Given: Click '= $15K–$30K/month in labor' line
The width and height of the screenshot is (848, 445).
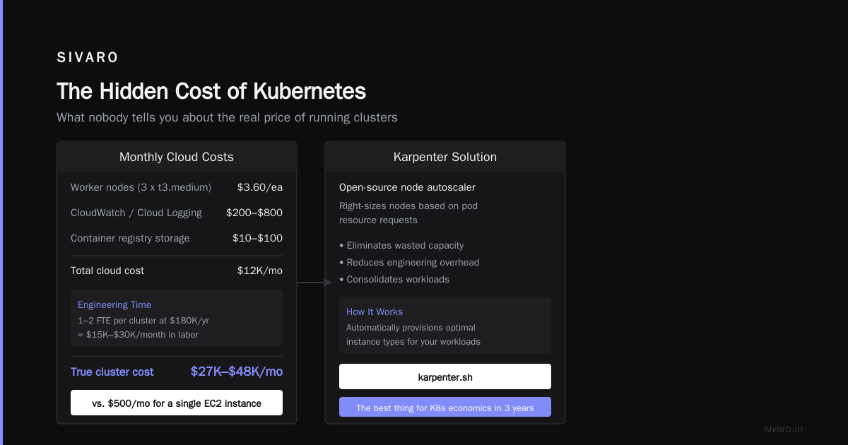Looking at the screenshot, I should click(x=138, y=334).
